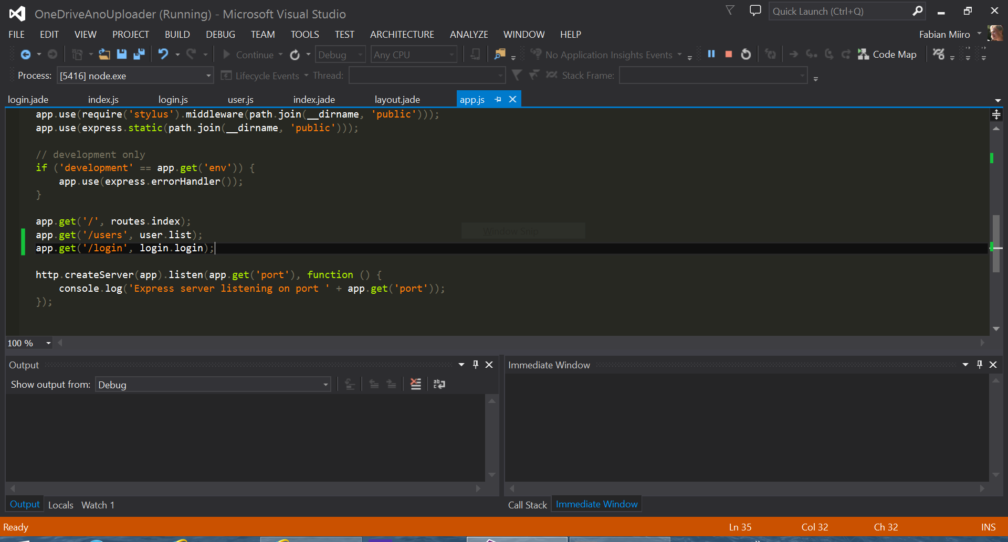Open the Immediate Window position dropdown arrow
The image size is (1008, 542).
[x=965, y=365]
